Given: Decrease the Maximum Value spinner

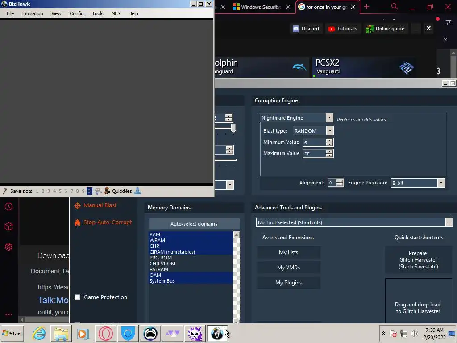Looking at the screenshot, I should (x=329, y=155).
